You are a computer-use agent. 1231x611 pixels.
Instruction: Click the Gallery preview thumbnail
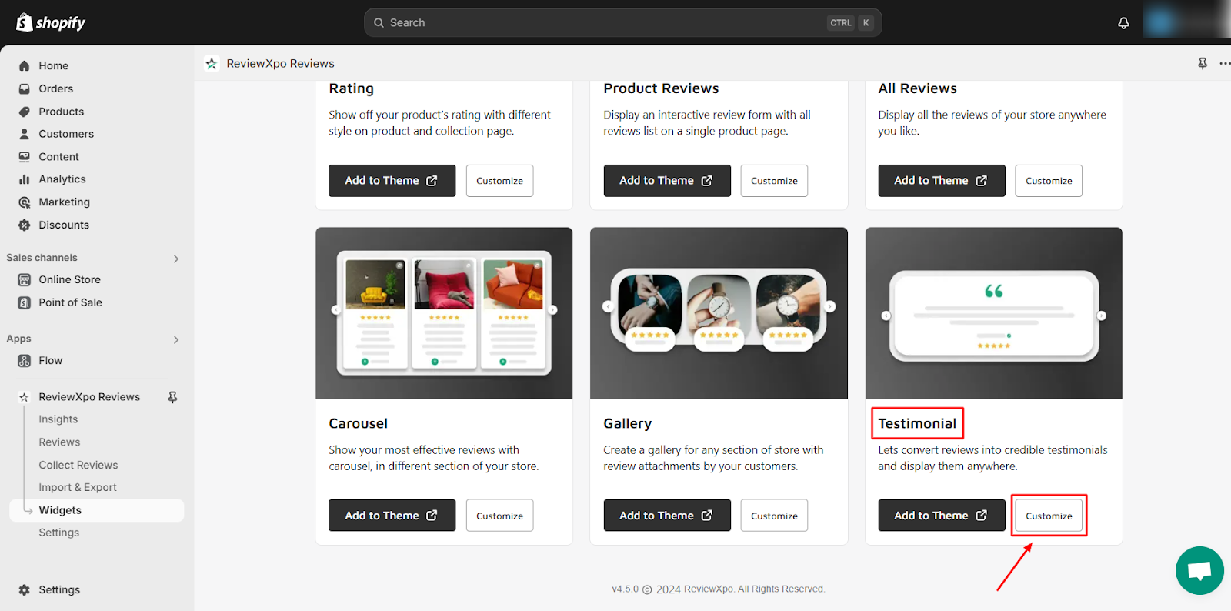pyautogui.click(x=719, y=313)
